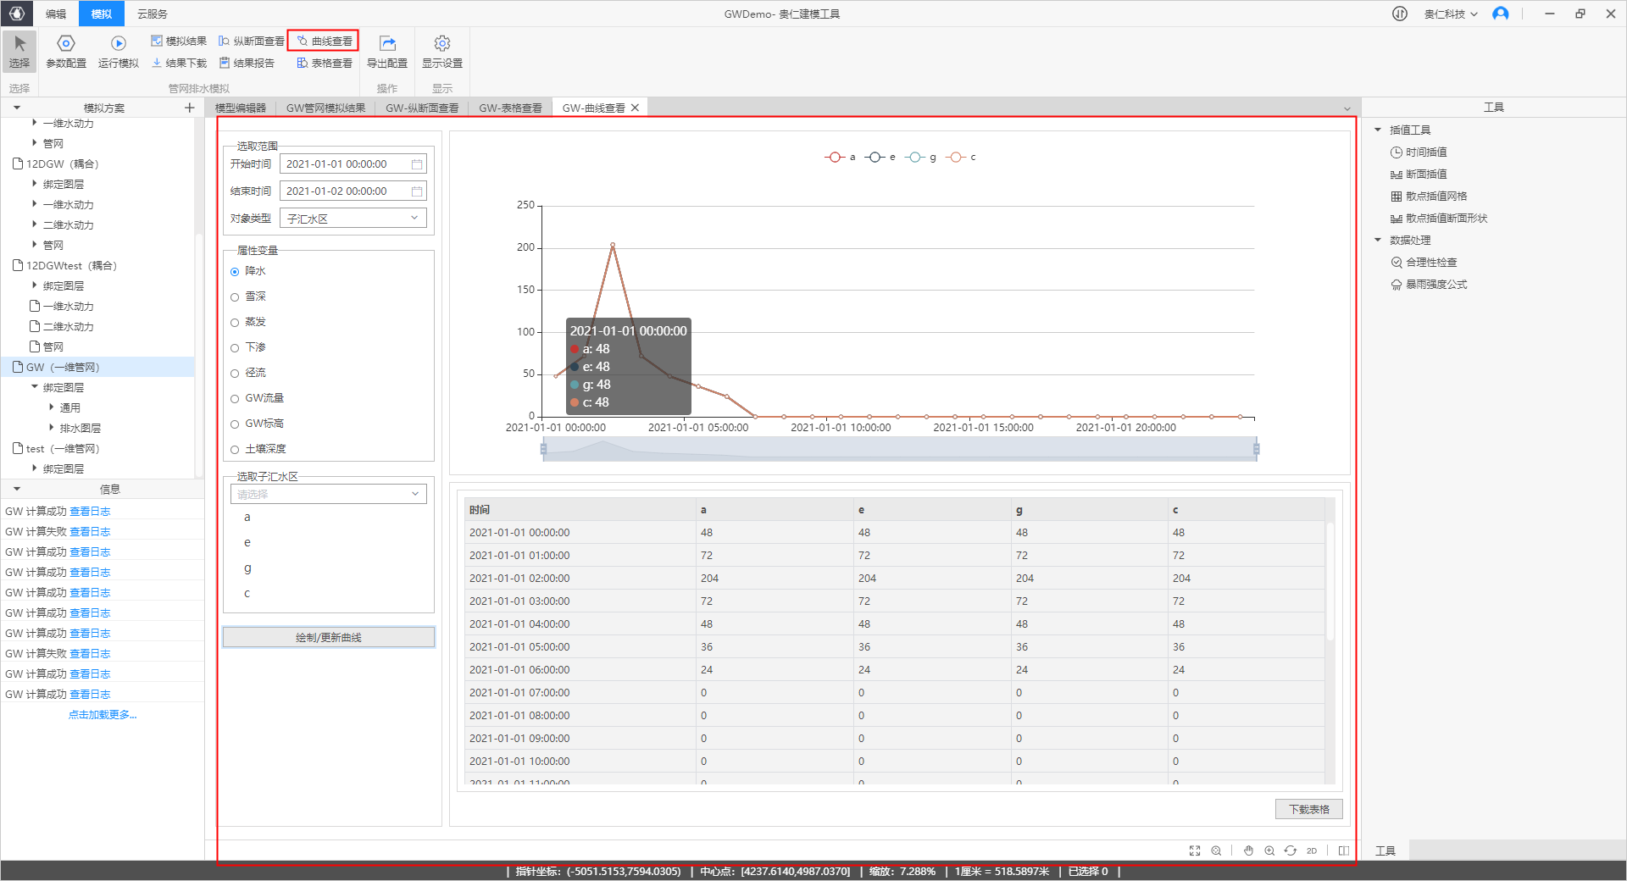The image size is (1627, 881).
Task: Switch to the 云服务 ribbon tab
Action: [x=153, y=14]
